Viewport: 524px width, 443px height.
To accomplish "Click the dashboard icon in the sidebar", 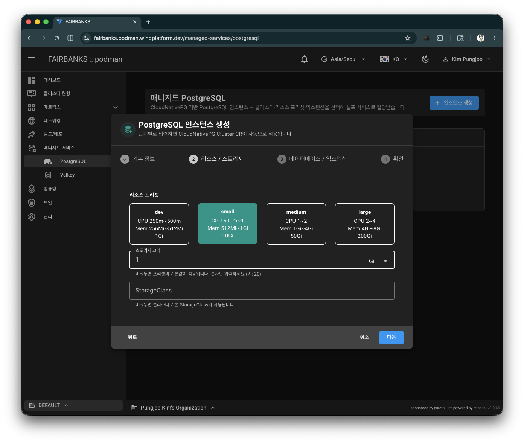I will [x=32, y=80].
